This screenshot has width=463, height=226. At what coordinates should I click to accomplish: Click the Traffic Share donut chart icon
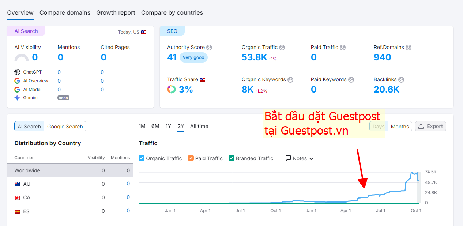click(172, 89)
